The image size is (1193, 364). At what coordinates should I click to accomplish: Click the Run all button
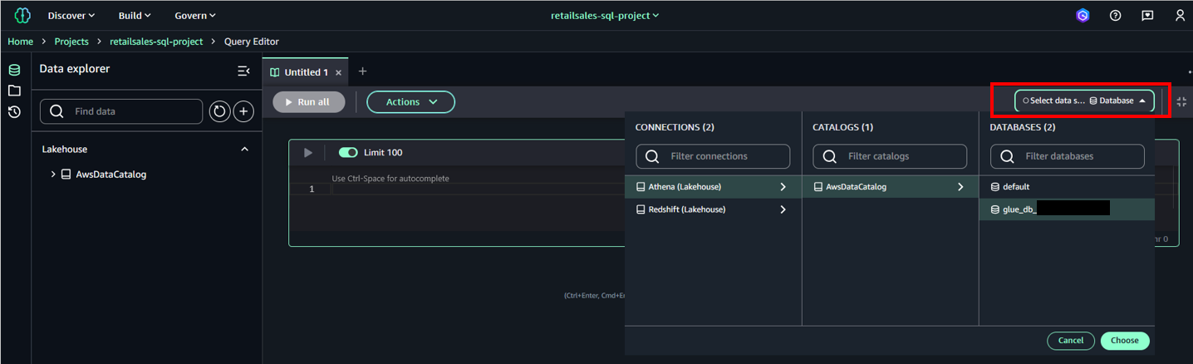pyautogui.click(x=309, y=102)
